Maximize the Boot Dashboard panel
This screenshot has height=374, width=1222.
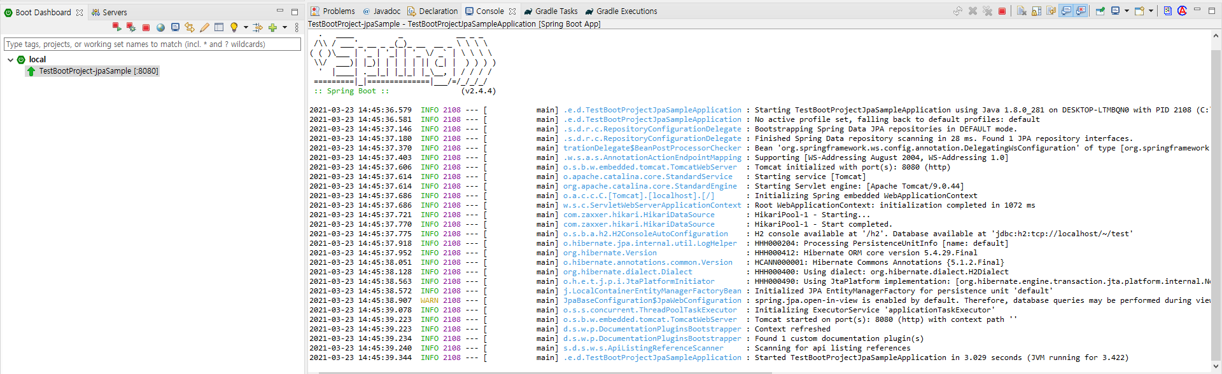(295, 11)
